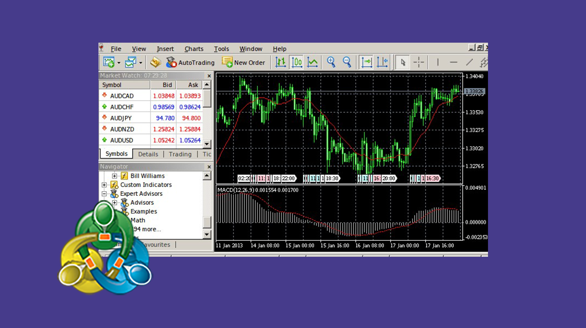Switch chart to bar chart view

(x=280, y=62)
